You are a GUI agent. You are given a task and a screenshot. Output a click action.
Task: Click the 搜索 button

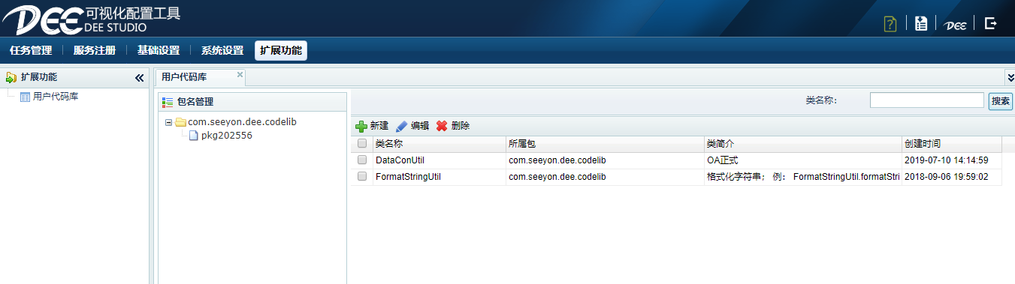point(1001,100)
